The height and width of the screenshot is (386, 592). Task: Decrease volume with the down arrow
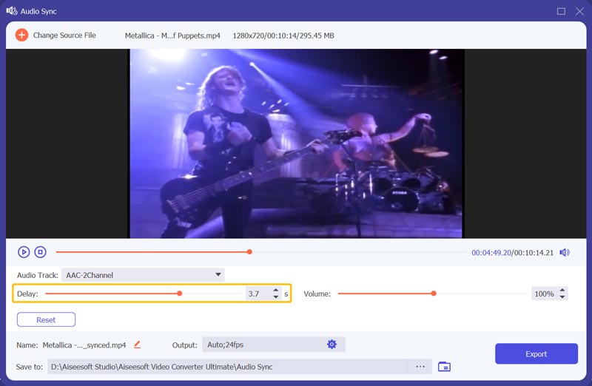coord(562,297)
